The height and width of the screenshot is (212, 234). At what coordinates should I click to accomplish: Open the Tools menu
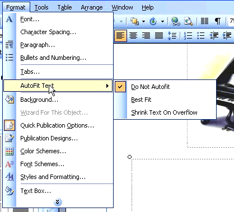[x=41, y=7]
